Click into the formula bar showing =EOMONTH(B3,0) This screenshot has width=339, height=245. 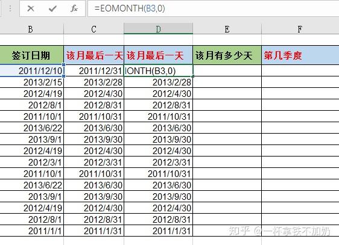(x=213, y=8)
